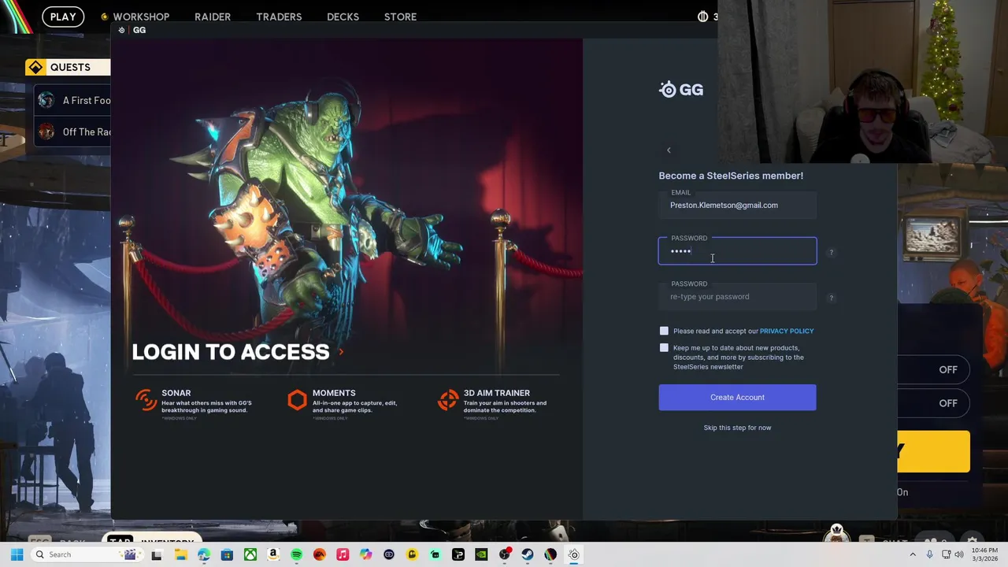Open the NVIDIA app from the taskbar
This screenshot has width=1008, height=567.
tap(481, 554)
